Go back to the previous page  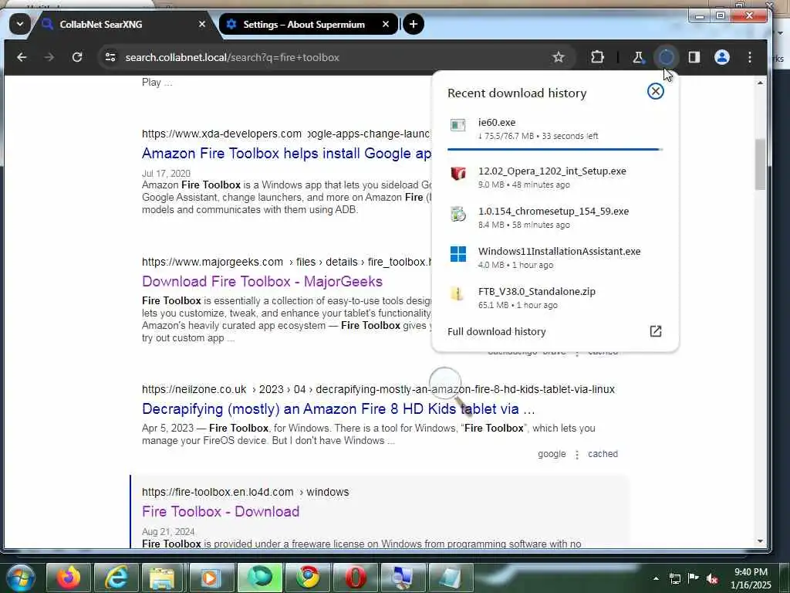pyautogui.click(x=22, y=57)
